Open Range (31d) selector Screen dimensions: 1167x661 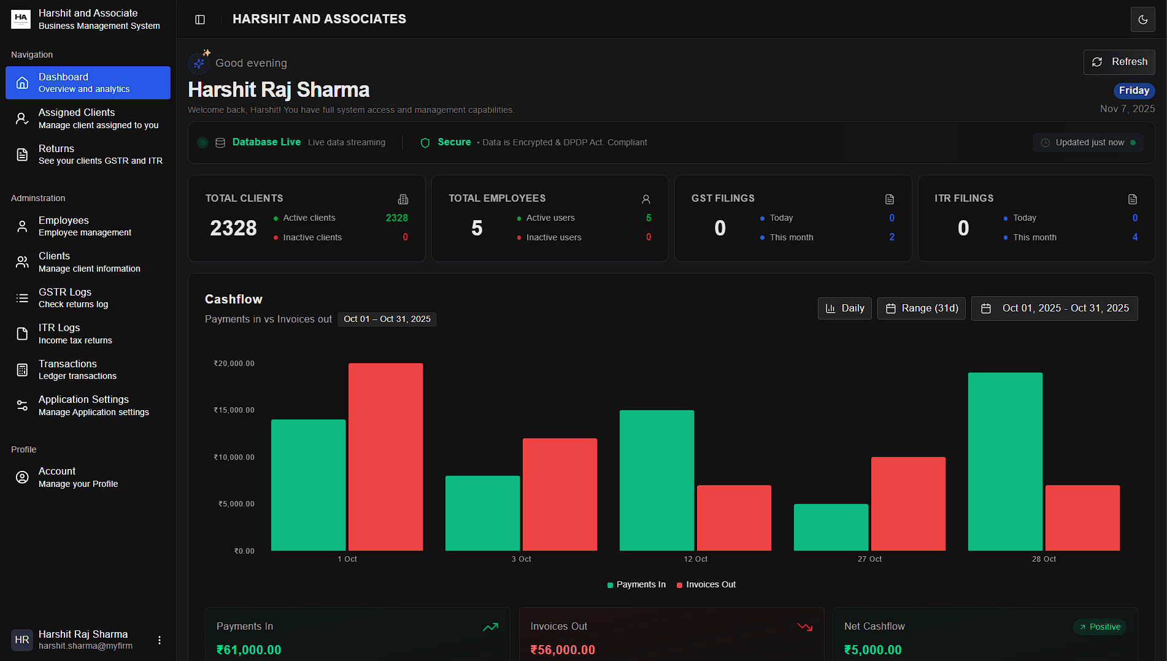coord(921,308)
